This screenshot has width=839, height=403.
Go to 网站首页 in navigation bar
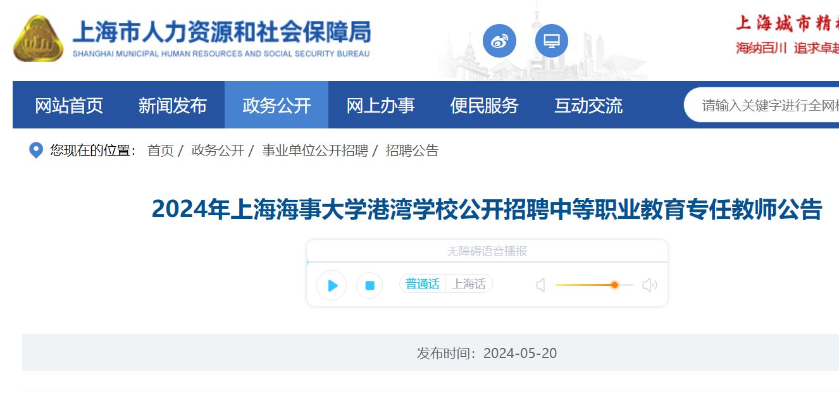[69, 105]
